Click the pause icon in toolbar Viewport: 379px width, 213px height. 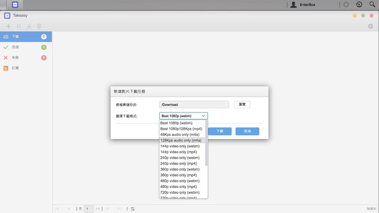pyautogui.click(x=19, y=26)
